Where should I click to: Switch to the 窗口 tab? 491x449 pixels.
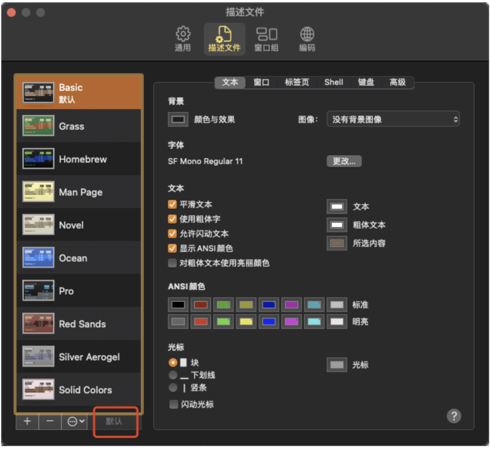pos(261,82)
